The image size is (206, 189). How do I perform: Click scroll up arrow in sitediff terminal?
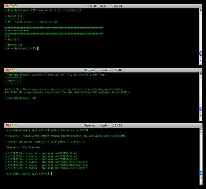point(201,57)
